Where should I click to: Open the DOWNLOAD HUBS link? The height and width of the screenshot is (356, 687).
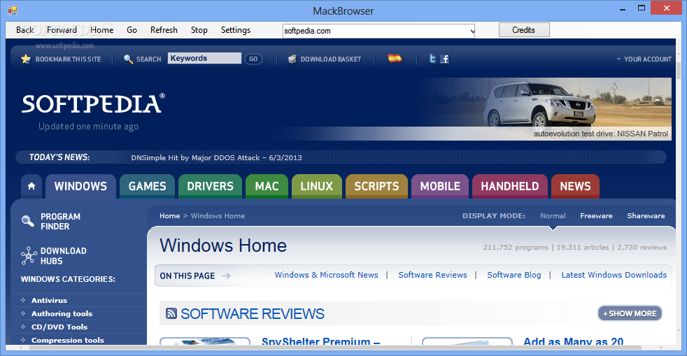[64, 256]
